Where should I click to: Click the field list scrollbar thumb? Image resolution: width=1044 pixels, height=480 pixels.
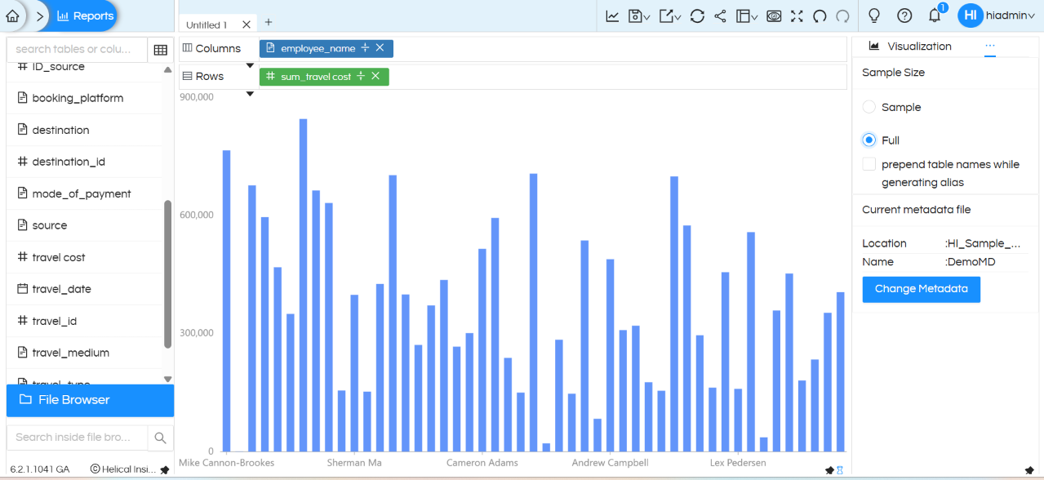click(x=168, y=273)
